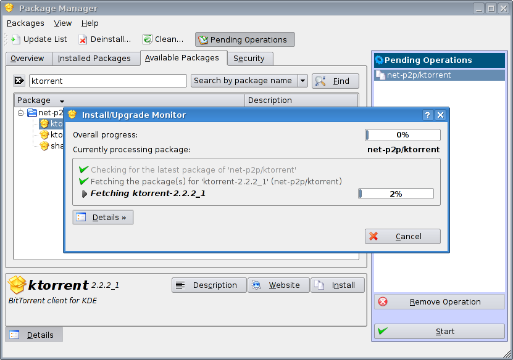Click the toolbar drag handle
Viewport: 513px width, 360px height.
[x=6, y=39]
